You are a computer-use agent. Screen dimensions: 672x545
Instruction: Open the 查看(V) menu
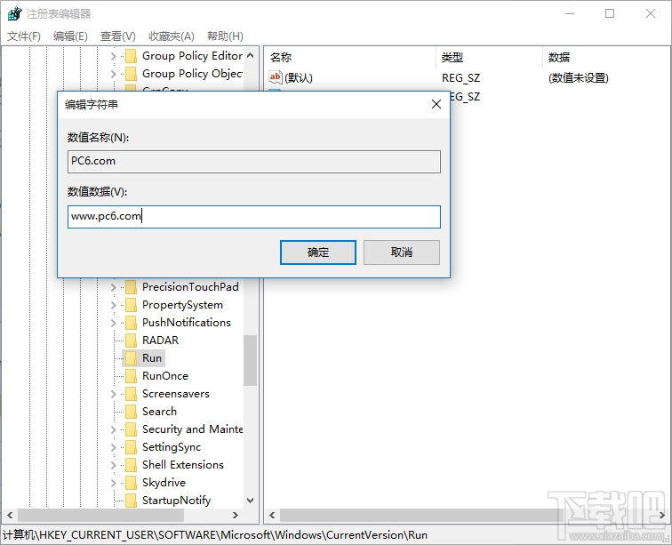[118, 36]
